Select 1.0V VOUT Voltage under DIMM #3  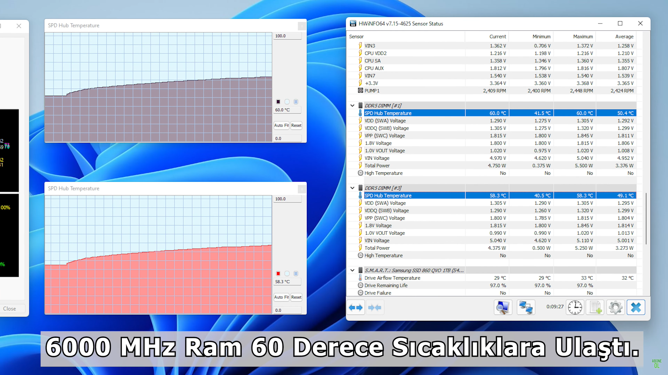(x=492, y=233)
